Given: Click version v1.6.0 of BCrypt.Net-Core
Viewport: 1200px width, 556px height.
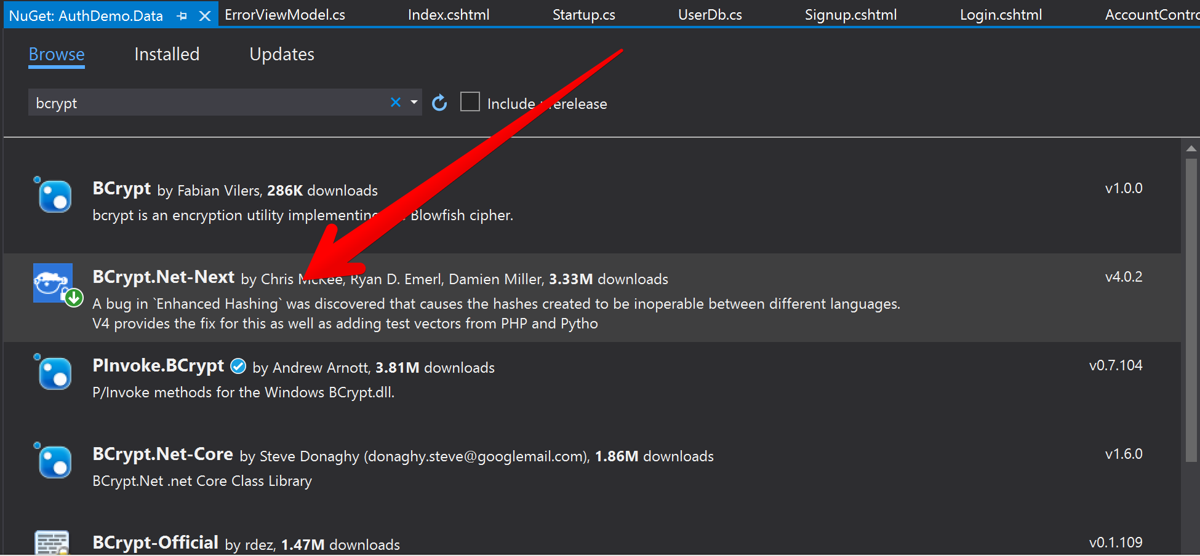Looking at the screenshot, I should (x=1124, y=454).
